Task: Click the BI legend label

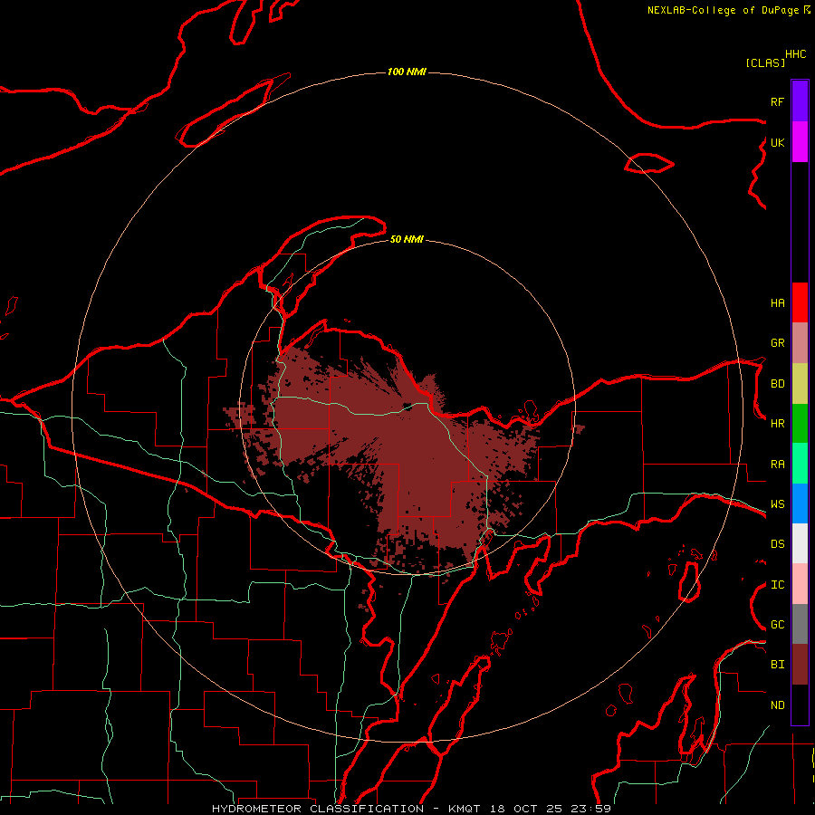Action: [777, 665]
